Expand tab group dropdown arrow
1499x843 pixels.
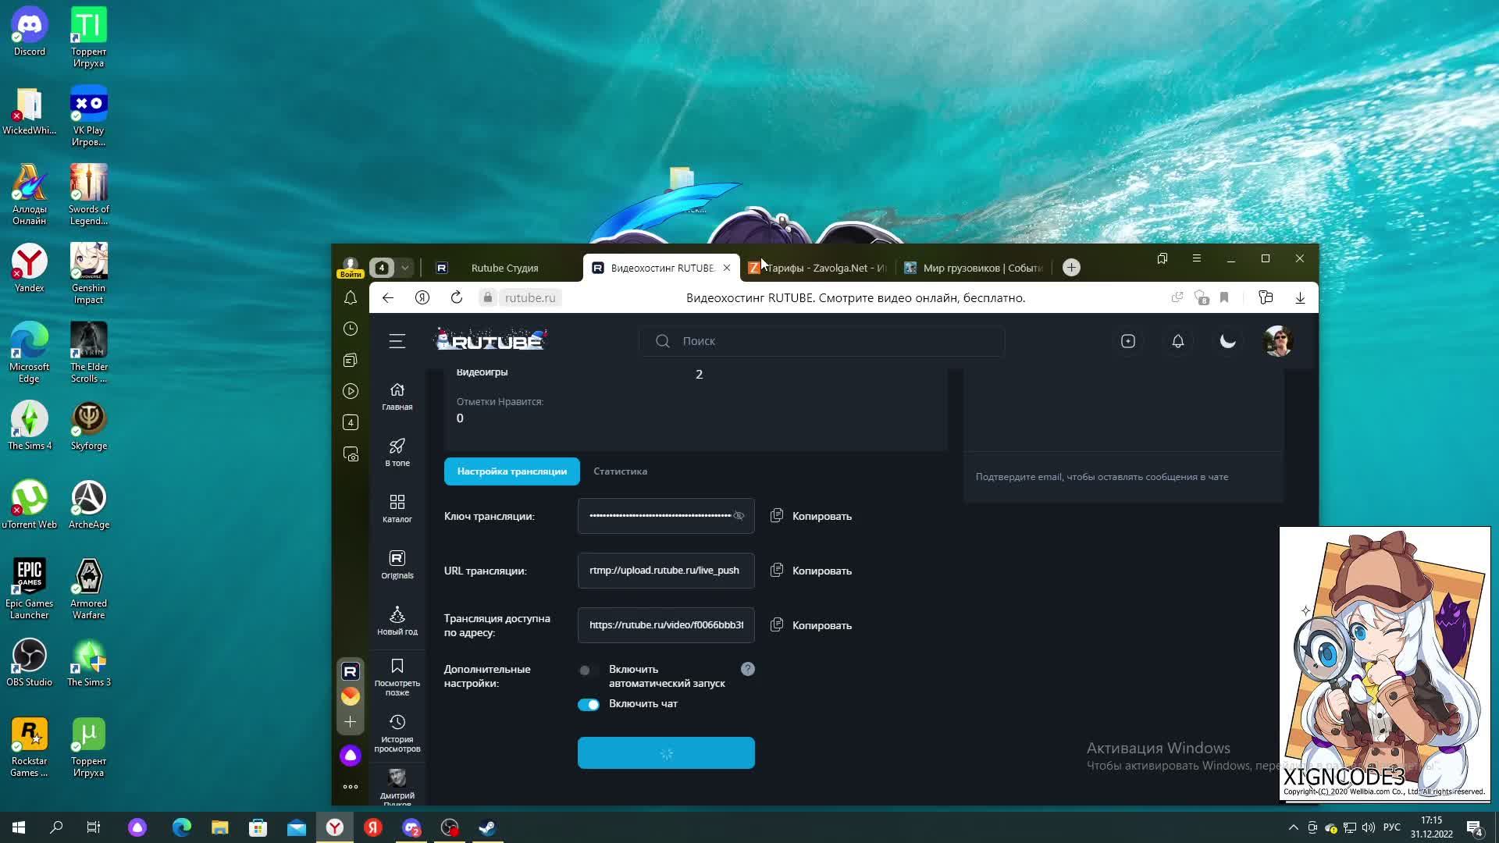(x=404, y=268)
